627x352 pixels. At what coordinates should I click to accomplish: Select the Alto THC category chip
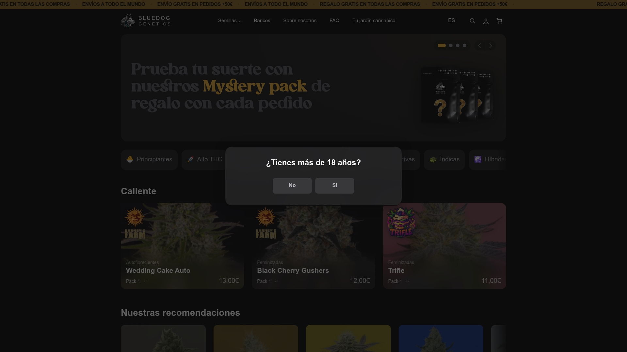[x=204, y=160]
